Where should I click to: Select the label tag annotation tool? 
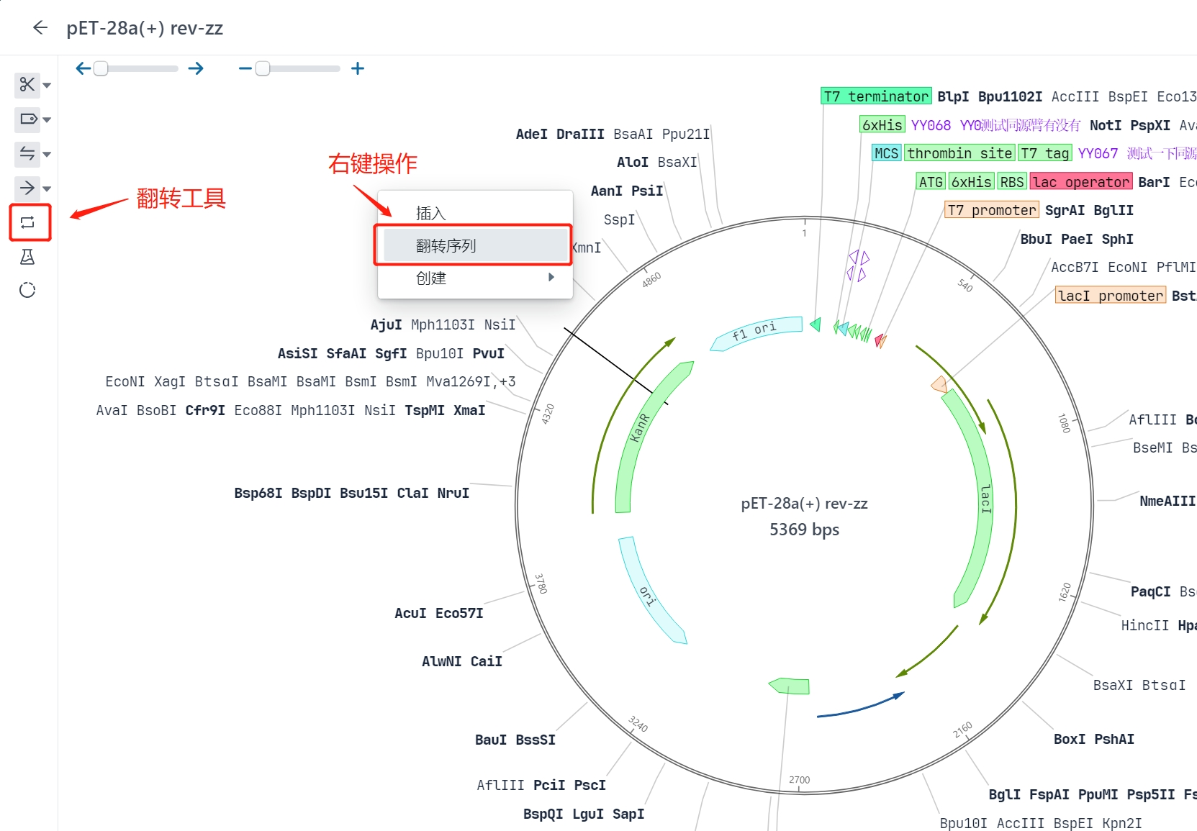(27, 119)
